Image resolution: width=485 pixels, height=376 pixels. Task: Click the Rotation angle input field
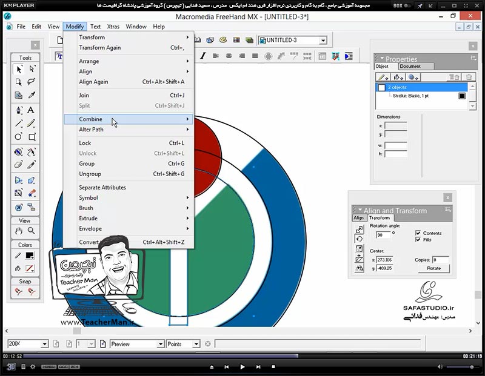click(384, 235)
